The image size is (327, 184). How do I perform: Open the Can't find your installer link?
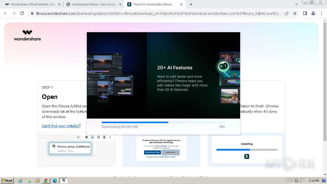(61, 126)
